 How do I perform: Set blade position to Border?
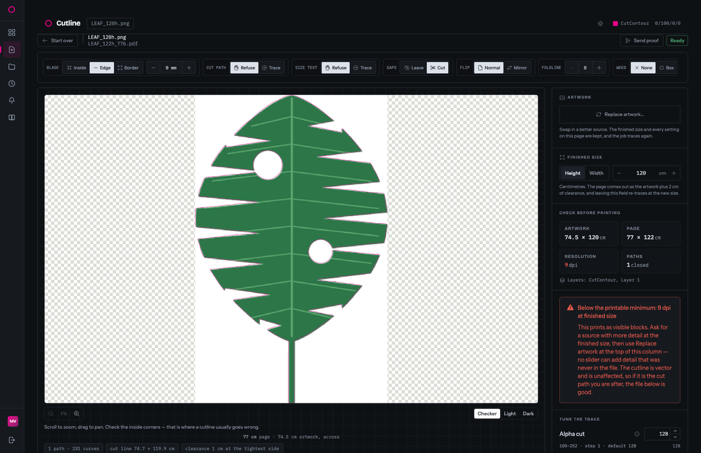[x=128, y=68]
